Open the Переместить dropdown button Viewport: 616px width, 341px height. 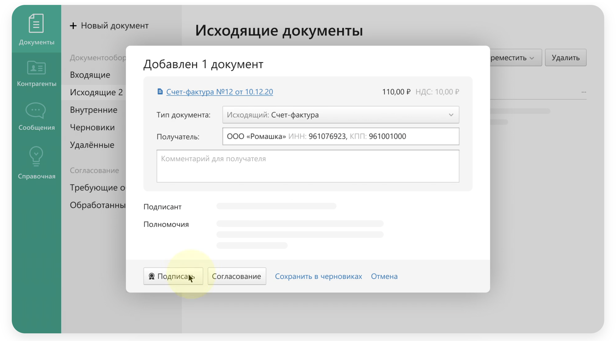(x=516, y=57)
